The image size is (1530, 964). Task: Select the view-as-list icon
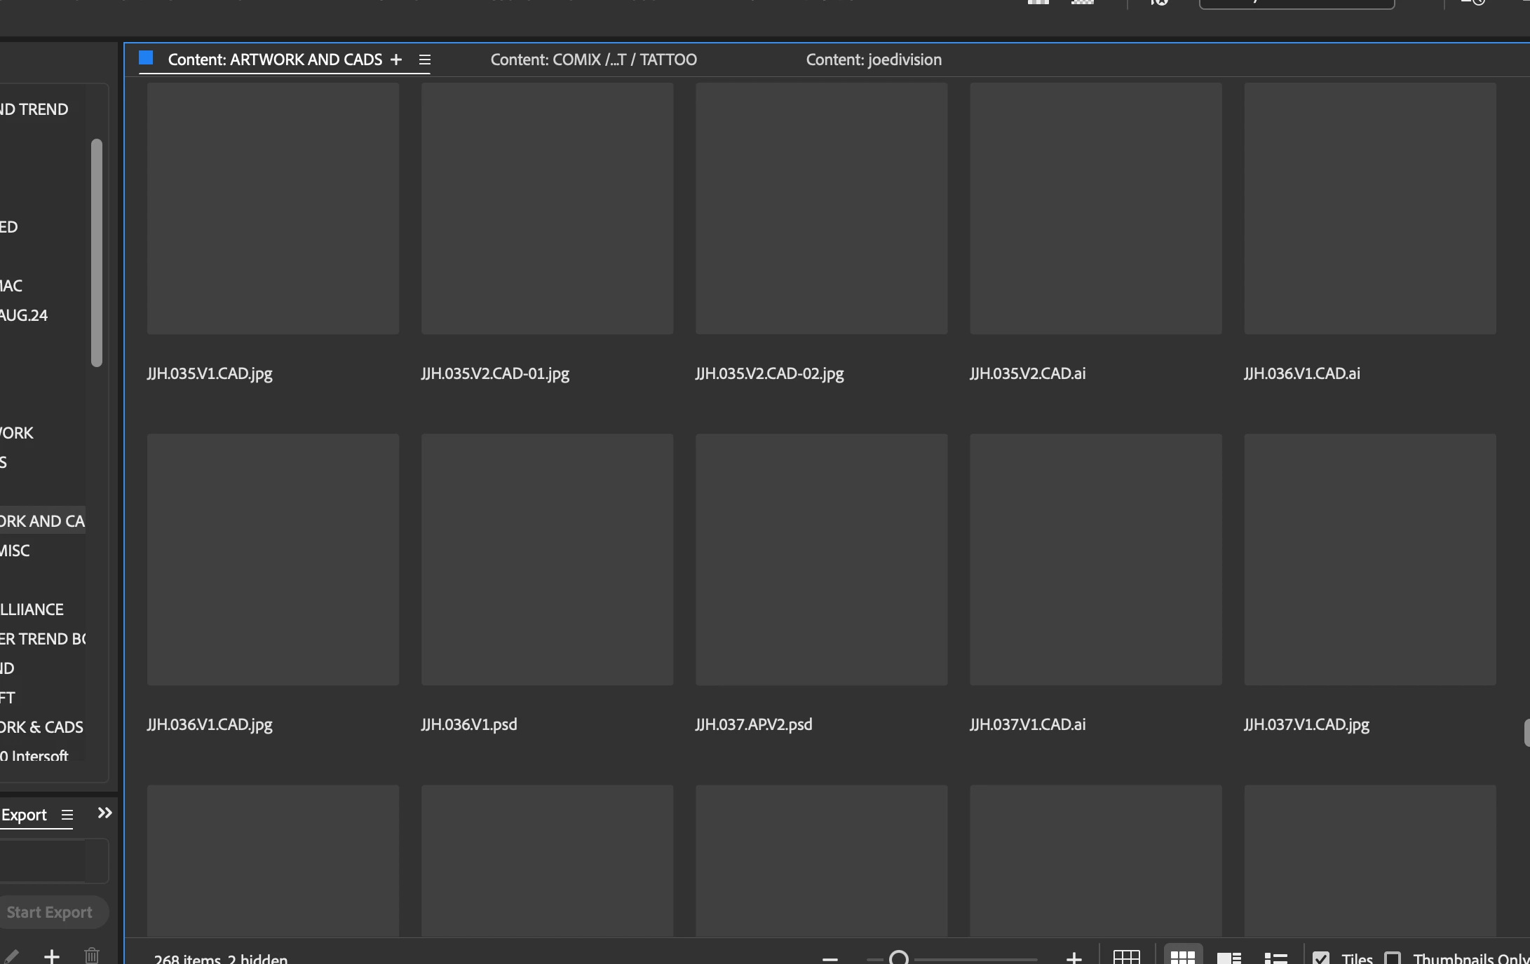[x=1275, y=957]
